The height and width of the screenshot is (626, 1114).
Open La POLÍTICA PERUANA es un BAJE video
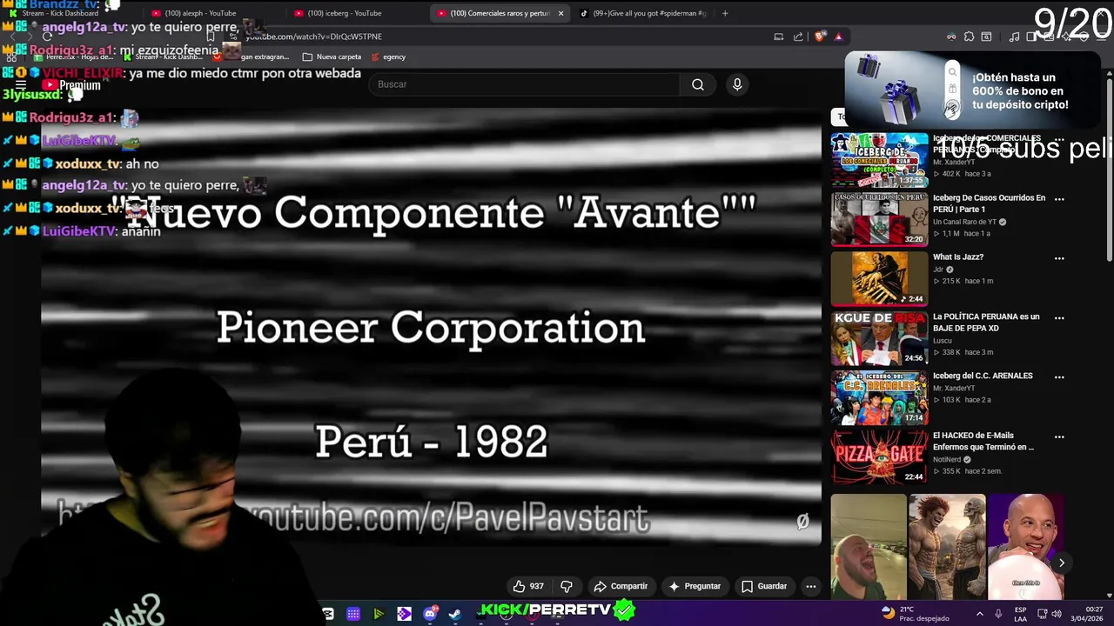(x=986, y=322)
